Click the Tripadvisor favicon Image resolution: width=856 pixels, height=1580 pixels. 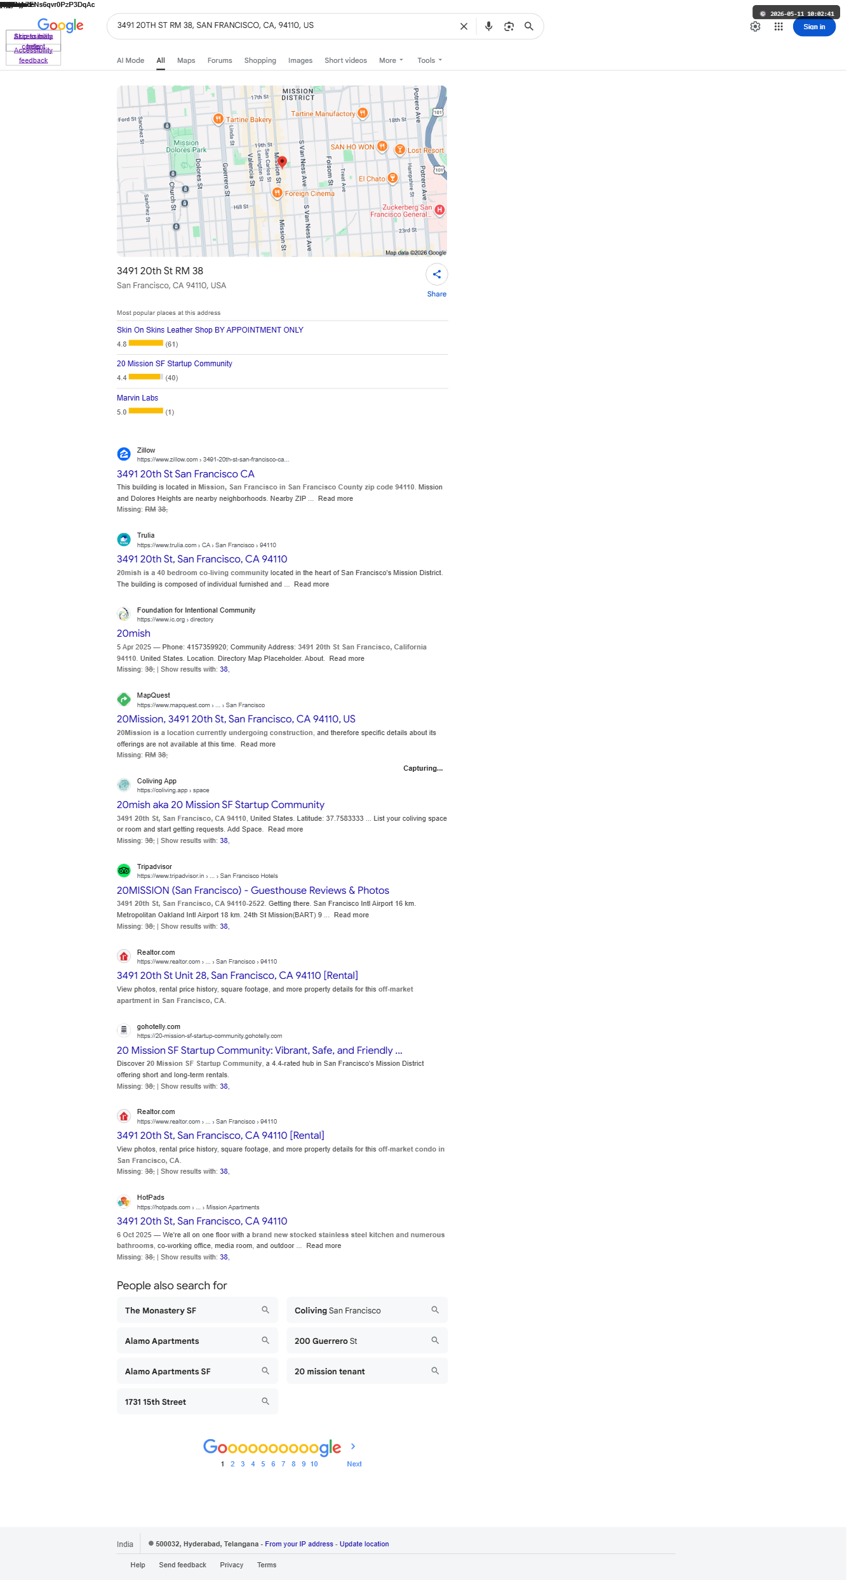pos(124,871)
